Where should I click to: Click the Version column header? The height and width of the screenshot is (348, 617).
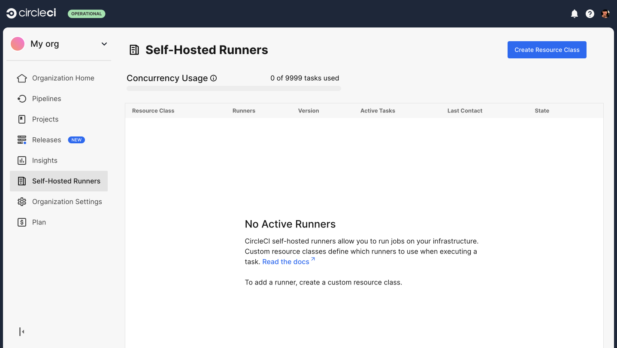[308, 111]
